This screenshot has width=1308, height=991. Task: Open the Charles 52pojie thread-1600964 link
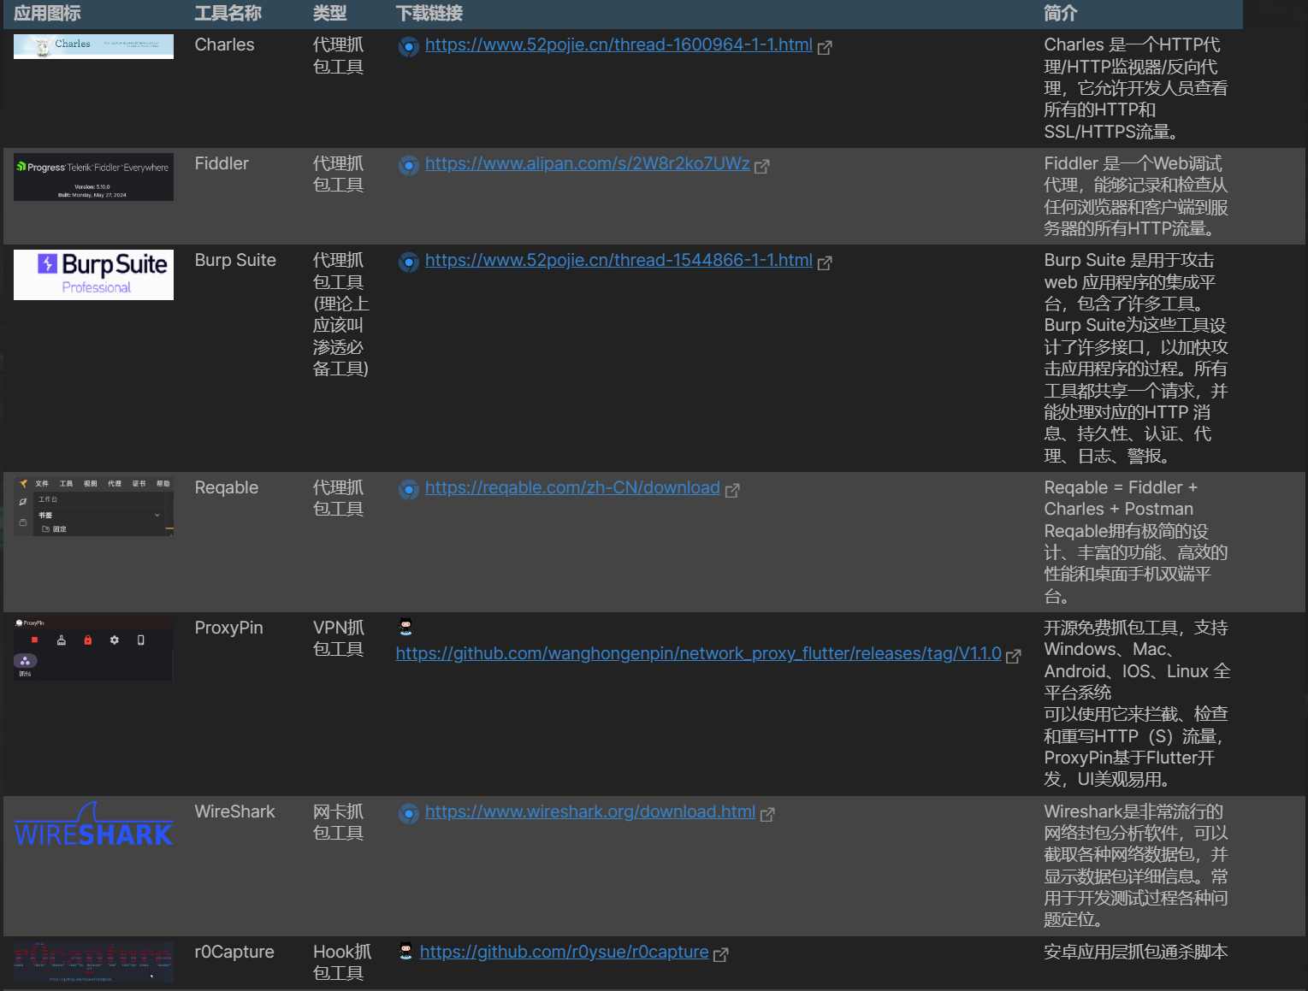click(618, 45)
